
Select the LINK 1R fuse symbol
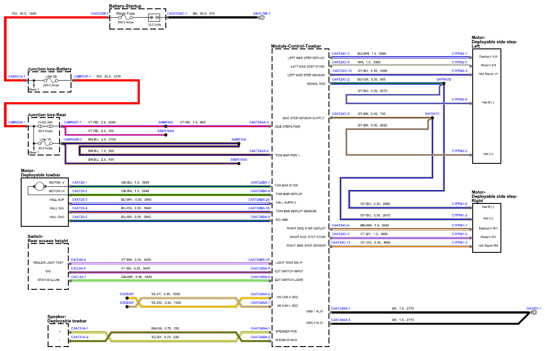point(45,144)
